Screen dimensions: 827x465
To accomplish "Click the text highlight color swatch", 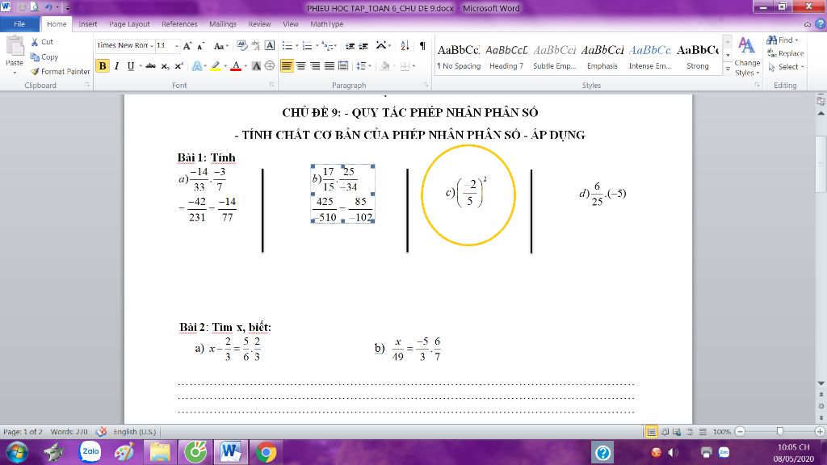I will click(215, 66).
